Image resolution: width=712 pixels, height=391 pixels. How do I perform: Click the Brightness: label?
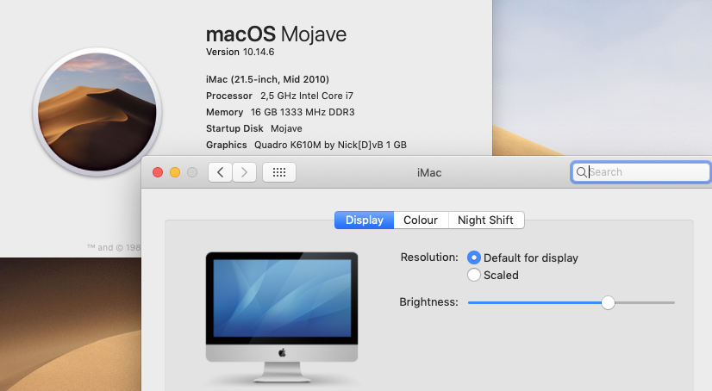(428, 302)
